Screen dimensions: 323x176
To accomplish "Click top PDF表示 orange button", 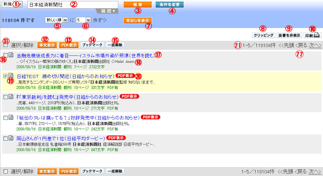I will point(69,45).
